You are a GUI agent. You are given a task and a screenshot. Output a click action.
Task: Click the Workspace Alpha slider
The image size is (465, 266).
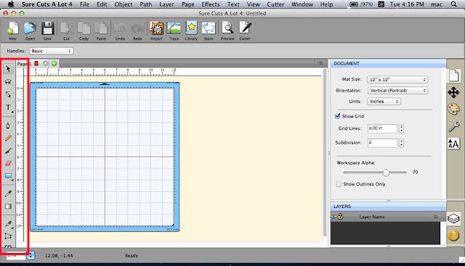375,172
